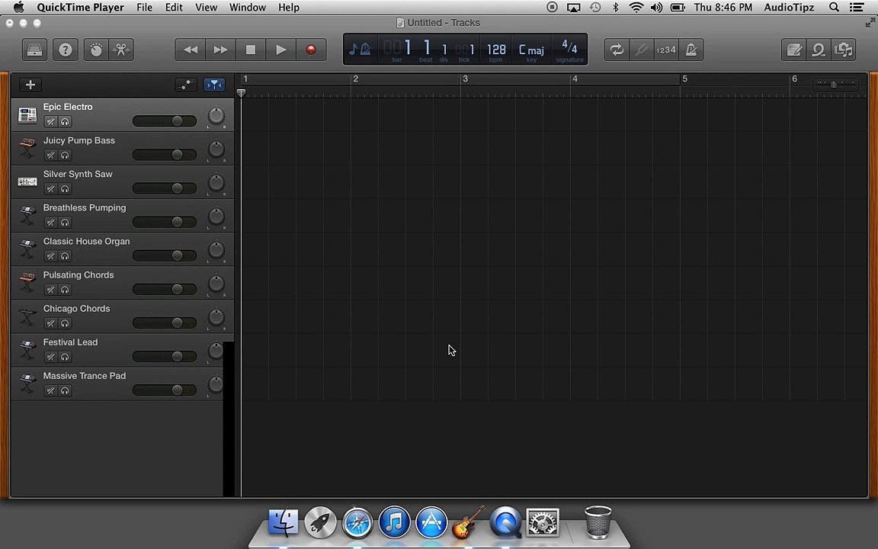Image resolution: width=878 pixels, height=549 pixels.
Task: Switch LCD display mode note/metronome icon
Action: [360, 50]
